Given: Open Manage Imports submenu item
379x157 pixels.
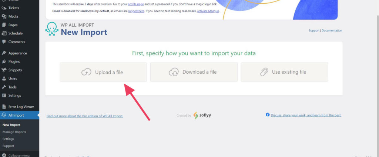Looking at the screenshot, I should [x=14, y=132].
